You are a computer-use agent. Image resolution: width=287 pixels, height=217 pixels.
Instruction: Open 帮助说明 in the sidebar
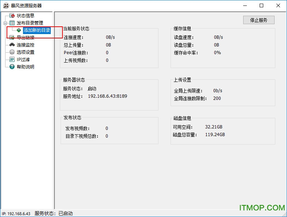pos(26,67)
